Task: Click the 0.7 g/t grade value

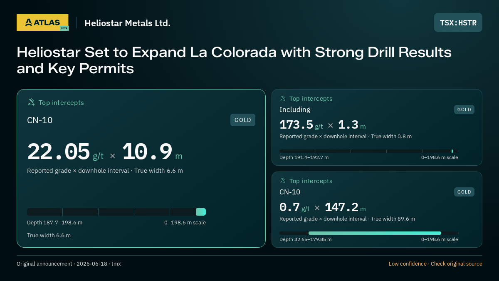Action: [x=294, y=207]
